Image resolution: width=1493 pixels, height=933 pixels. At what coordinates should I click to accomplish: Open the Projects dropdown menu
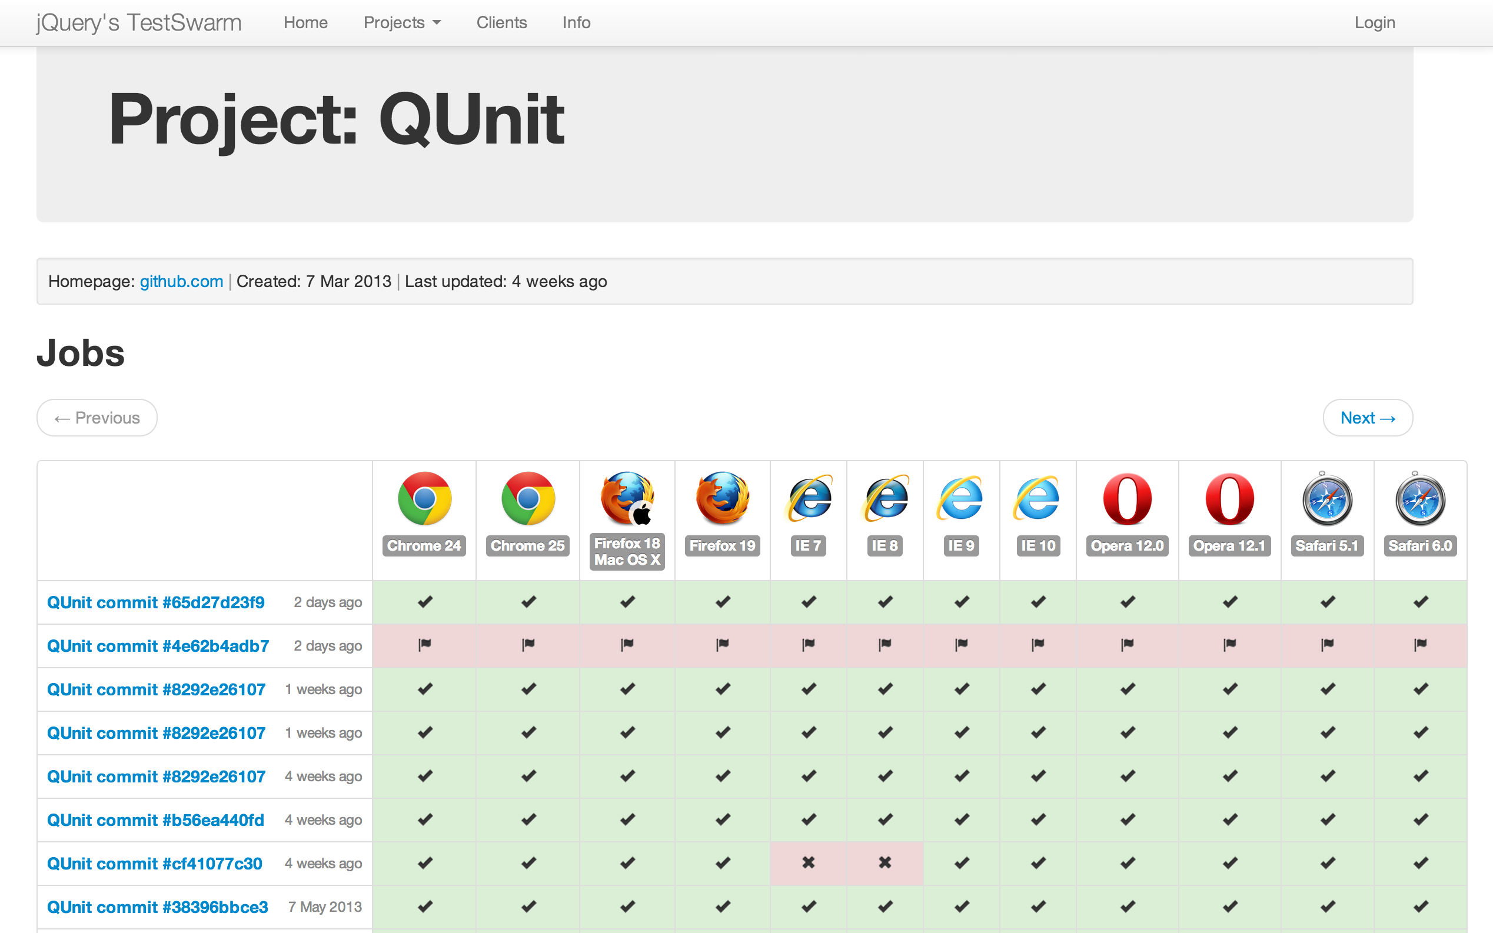(x=402, y=23)
